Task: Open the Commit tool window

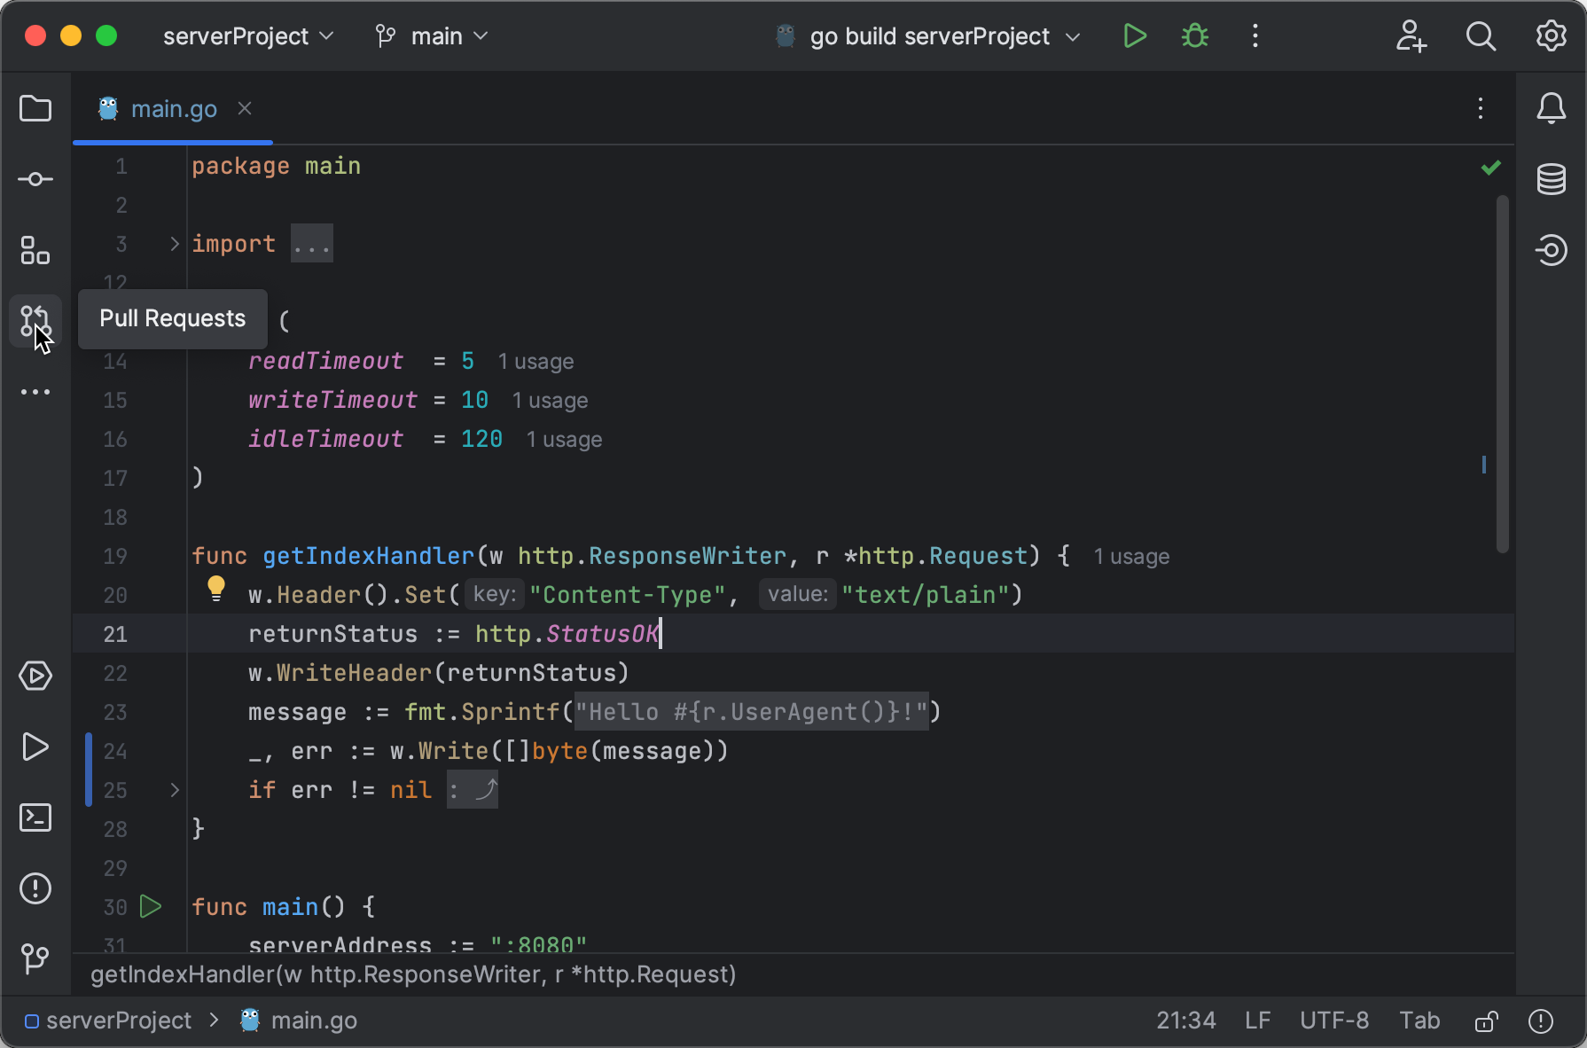Action: point(35,179)
